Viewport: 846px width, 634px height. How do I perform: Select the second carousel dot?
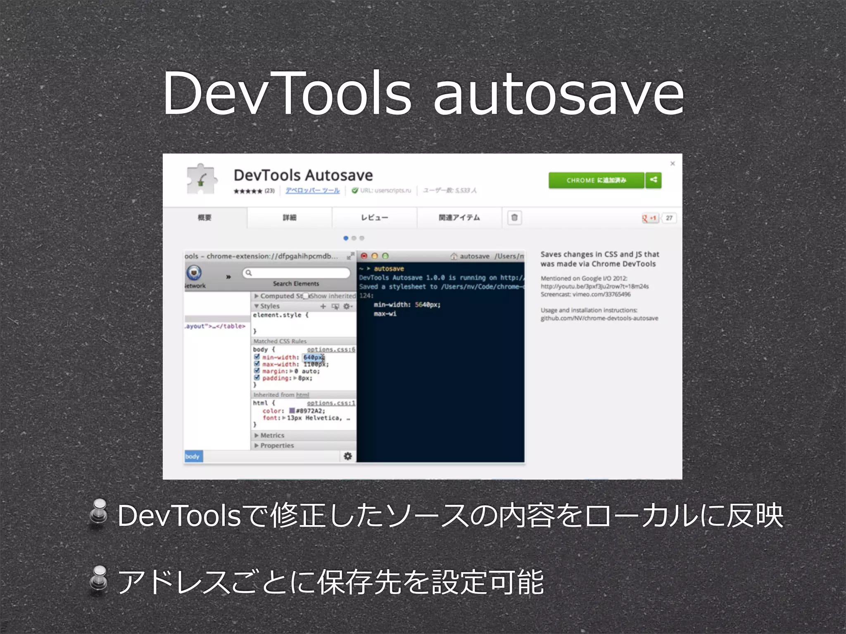[x=354, y=238]
